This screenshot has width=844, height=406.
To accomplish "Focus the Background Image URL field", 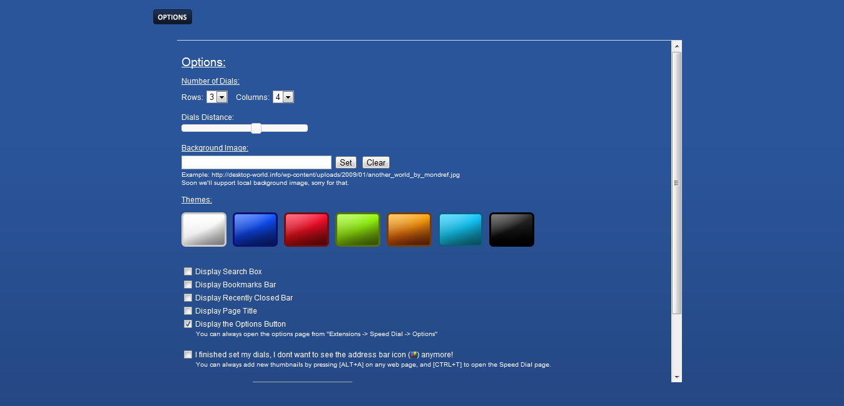I will tap(256, 162).
